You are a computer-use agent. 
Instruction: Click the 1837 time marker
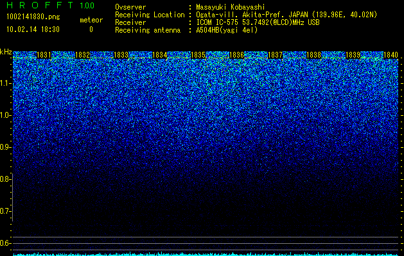tap(275, 55)
